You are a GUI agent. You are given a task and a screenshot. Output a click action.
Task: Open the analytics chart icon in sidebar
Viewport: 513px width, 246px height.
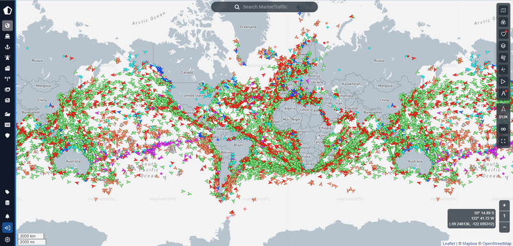click(8, 114)
